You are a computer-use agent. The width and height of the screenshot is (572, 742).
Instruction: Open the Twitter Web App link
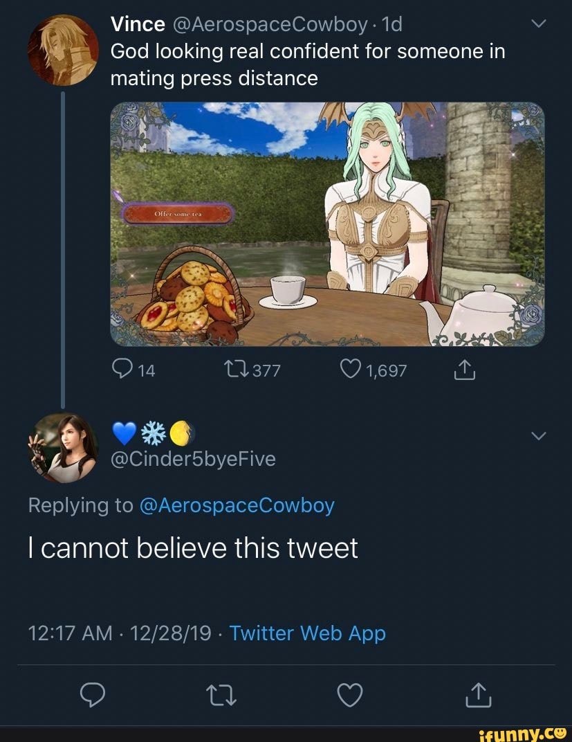307,633
